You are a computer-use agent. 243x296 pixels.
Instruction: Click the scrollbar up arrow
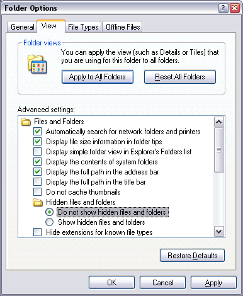[x=219, y=122]
